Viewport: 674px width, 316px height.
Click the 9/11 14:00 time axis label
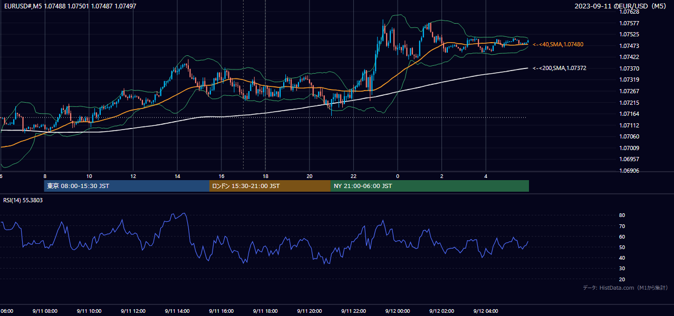click(177, 311)
